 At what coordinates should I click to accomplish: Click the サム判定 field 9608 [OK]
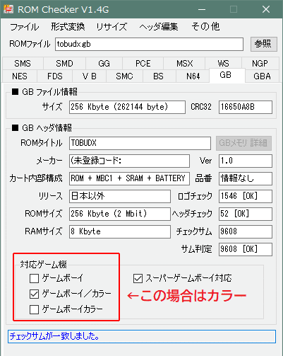click(246, 249)
